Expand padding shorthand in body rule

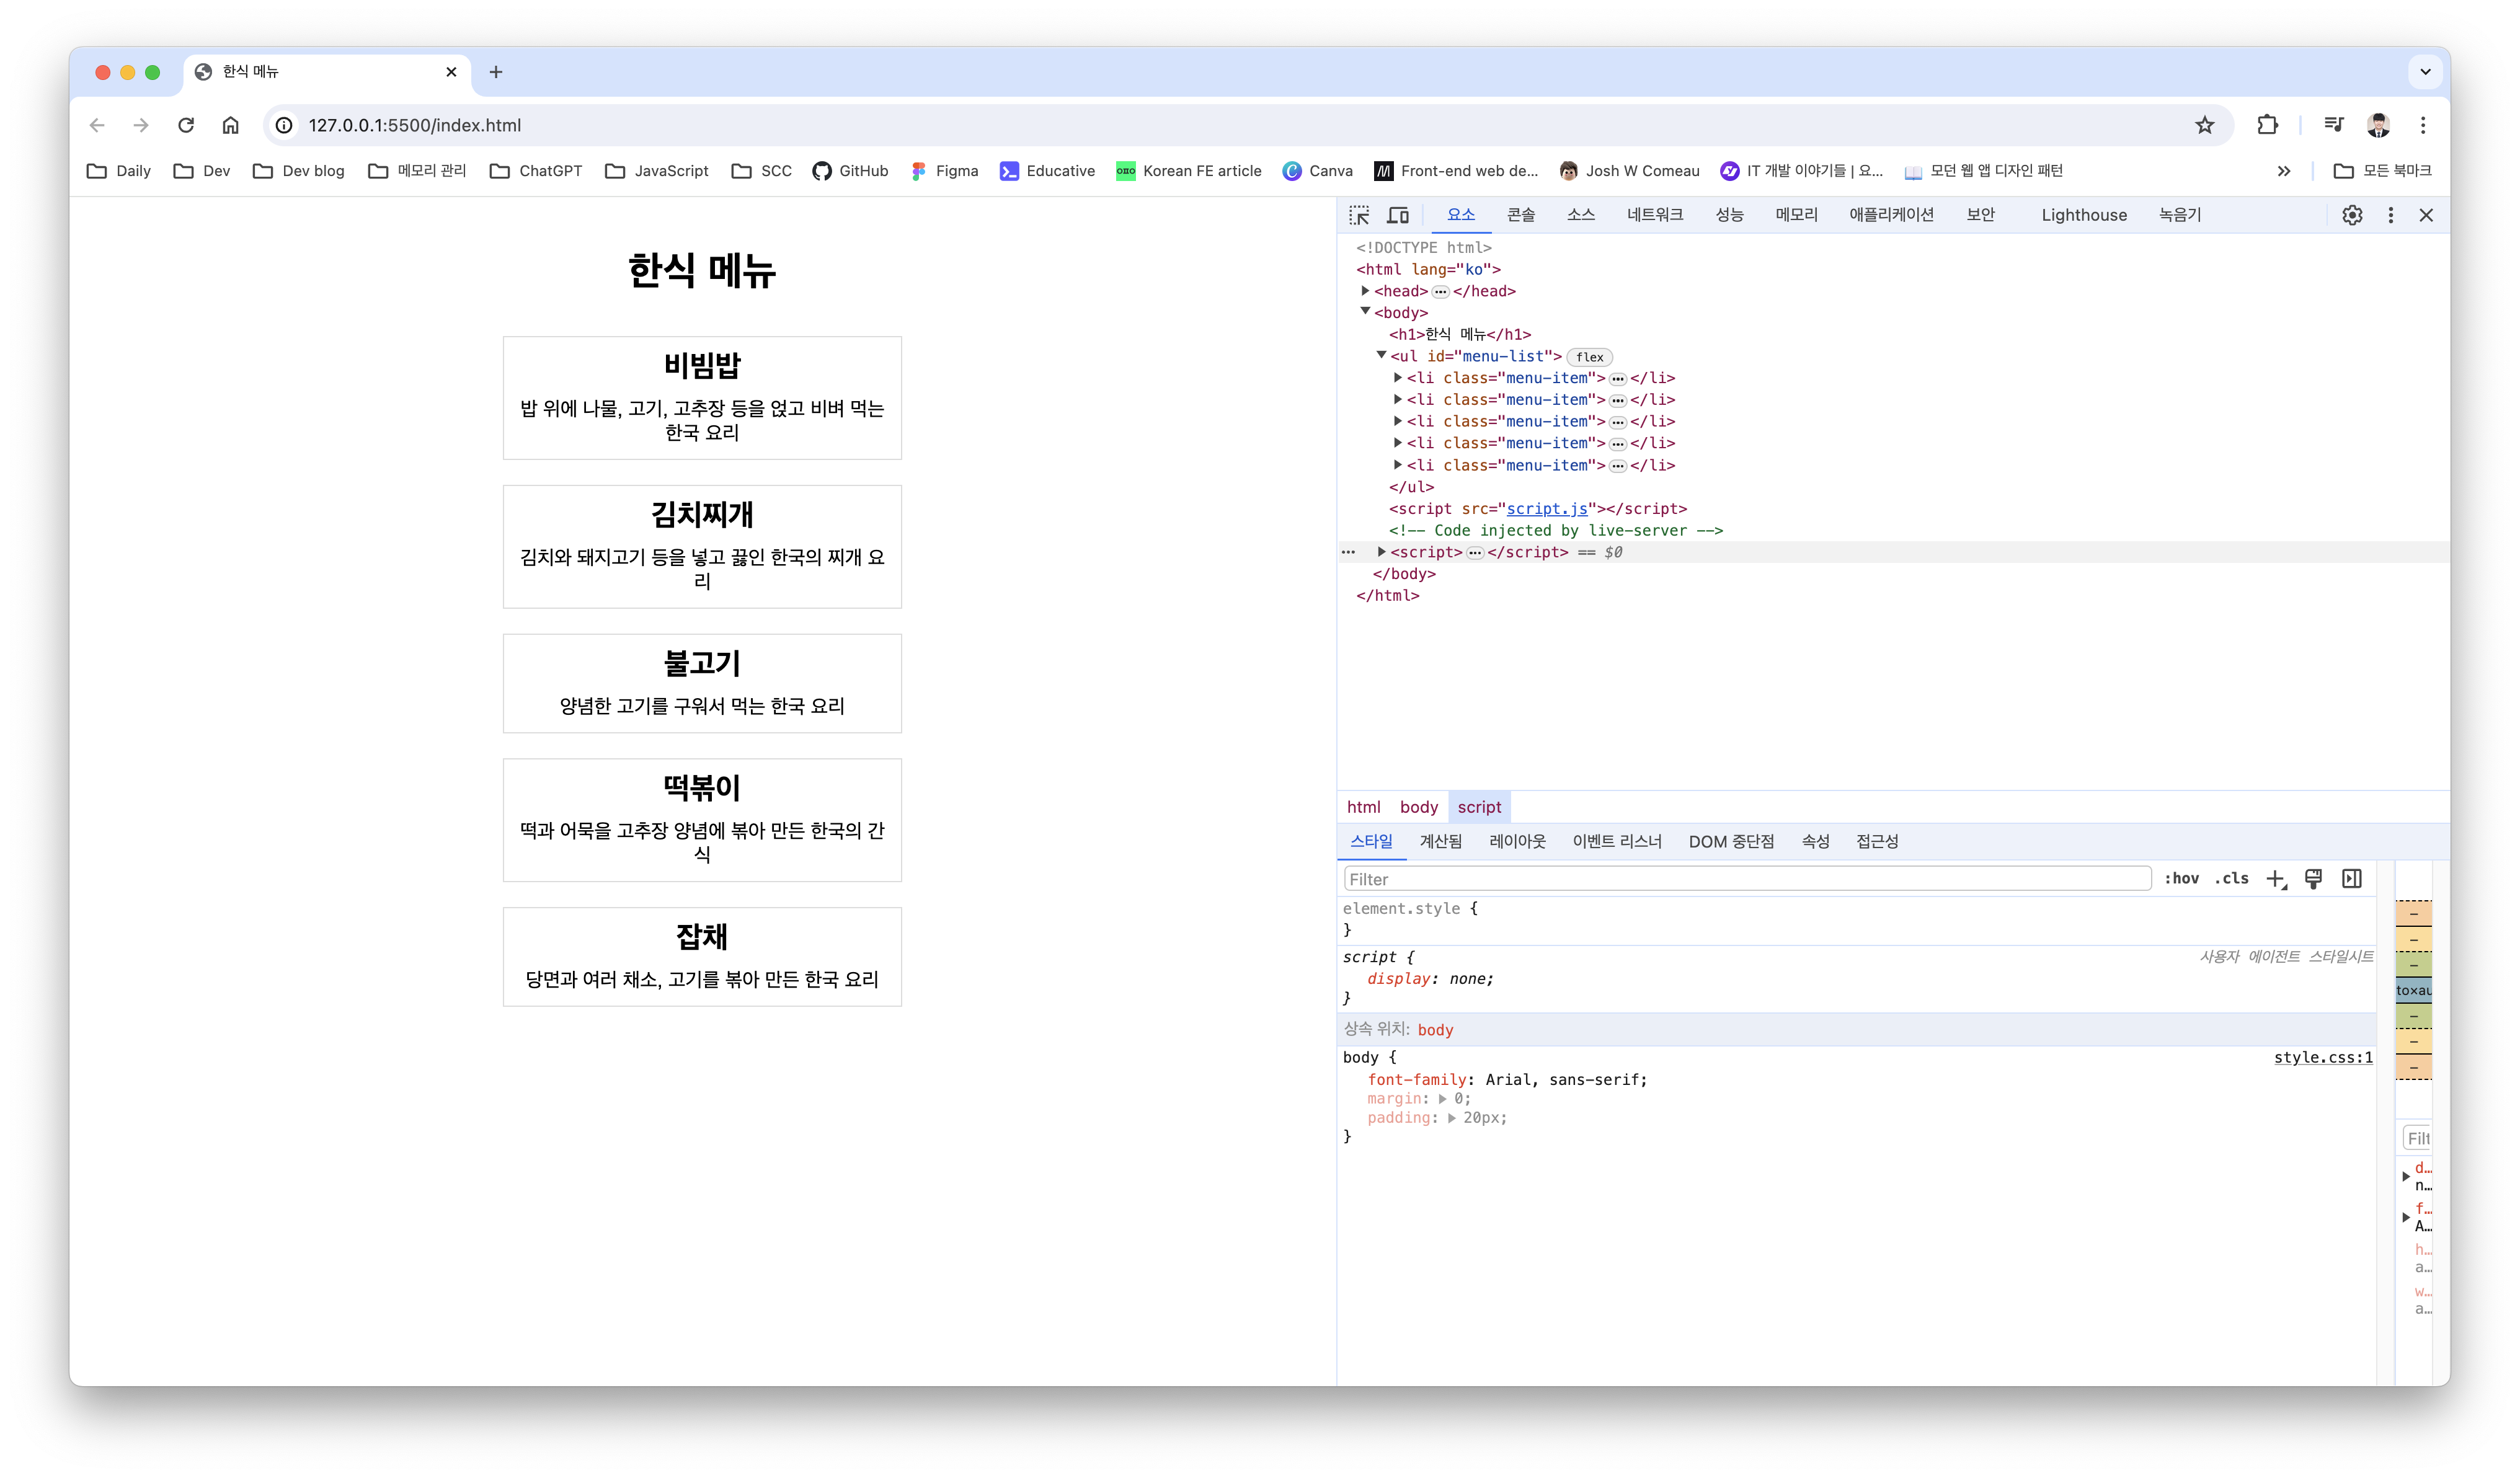point(1452,1118)
